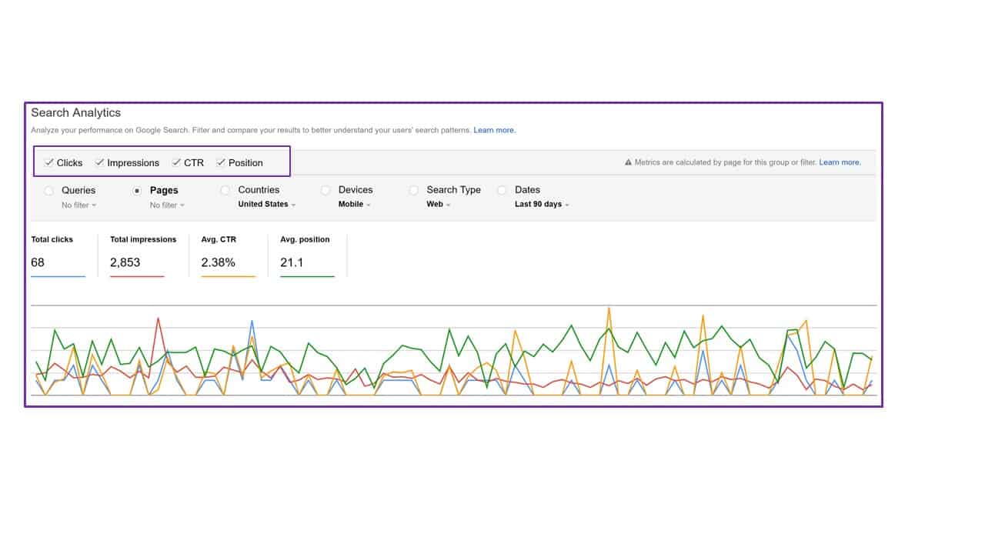The width and height of the screenshot is (985, 554).
Task: Expand the Mobile device filter dropdown
Action: (354, 205)
